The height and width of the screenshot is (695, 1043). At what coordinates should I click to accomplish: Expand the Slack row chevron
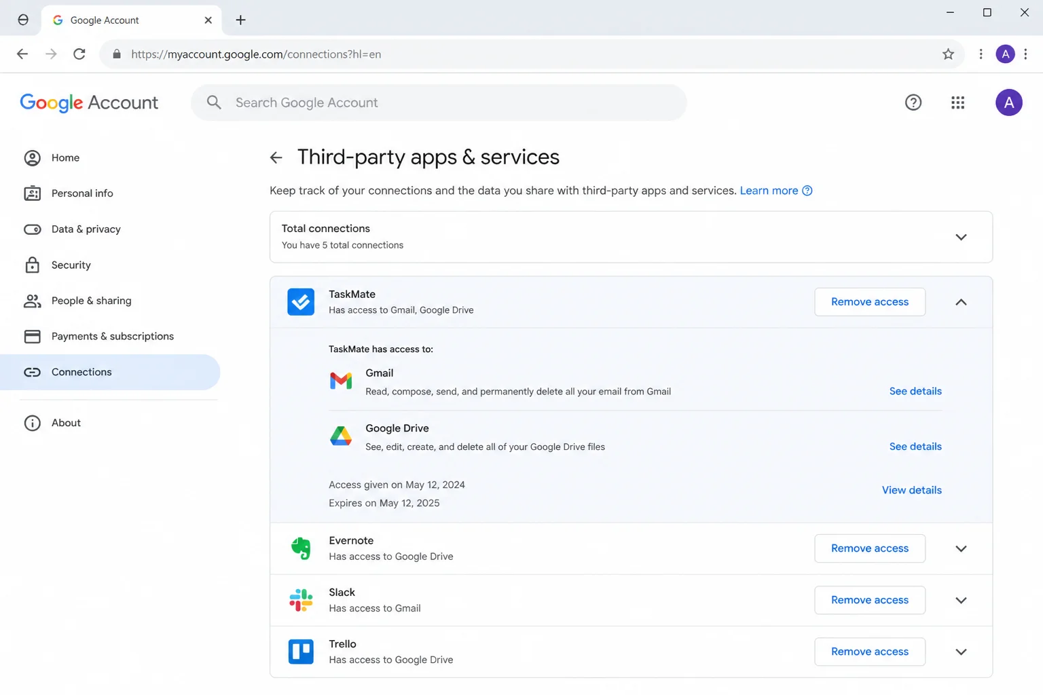961,600
